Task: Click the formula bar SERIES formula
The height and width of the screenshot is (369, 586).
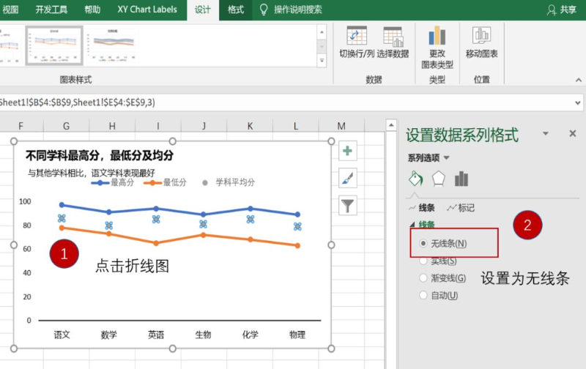Action: 78,102
